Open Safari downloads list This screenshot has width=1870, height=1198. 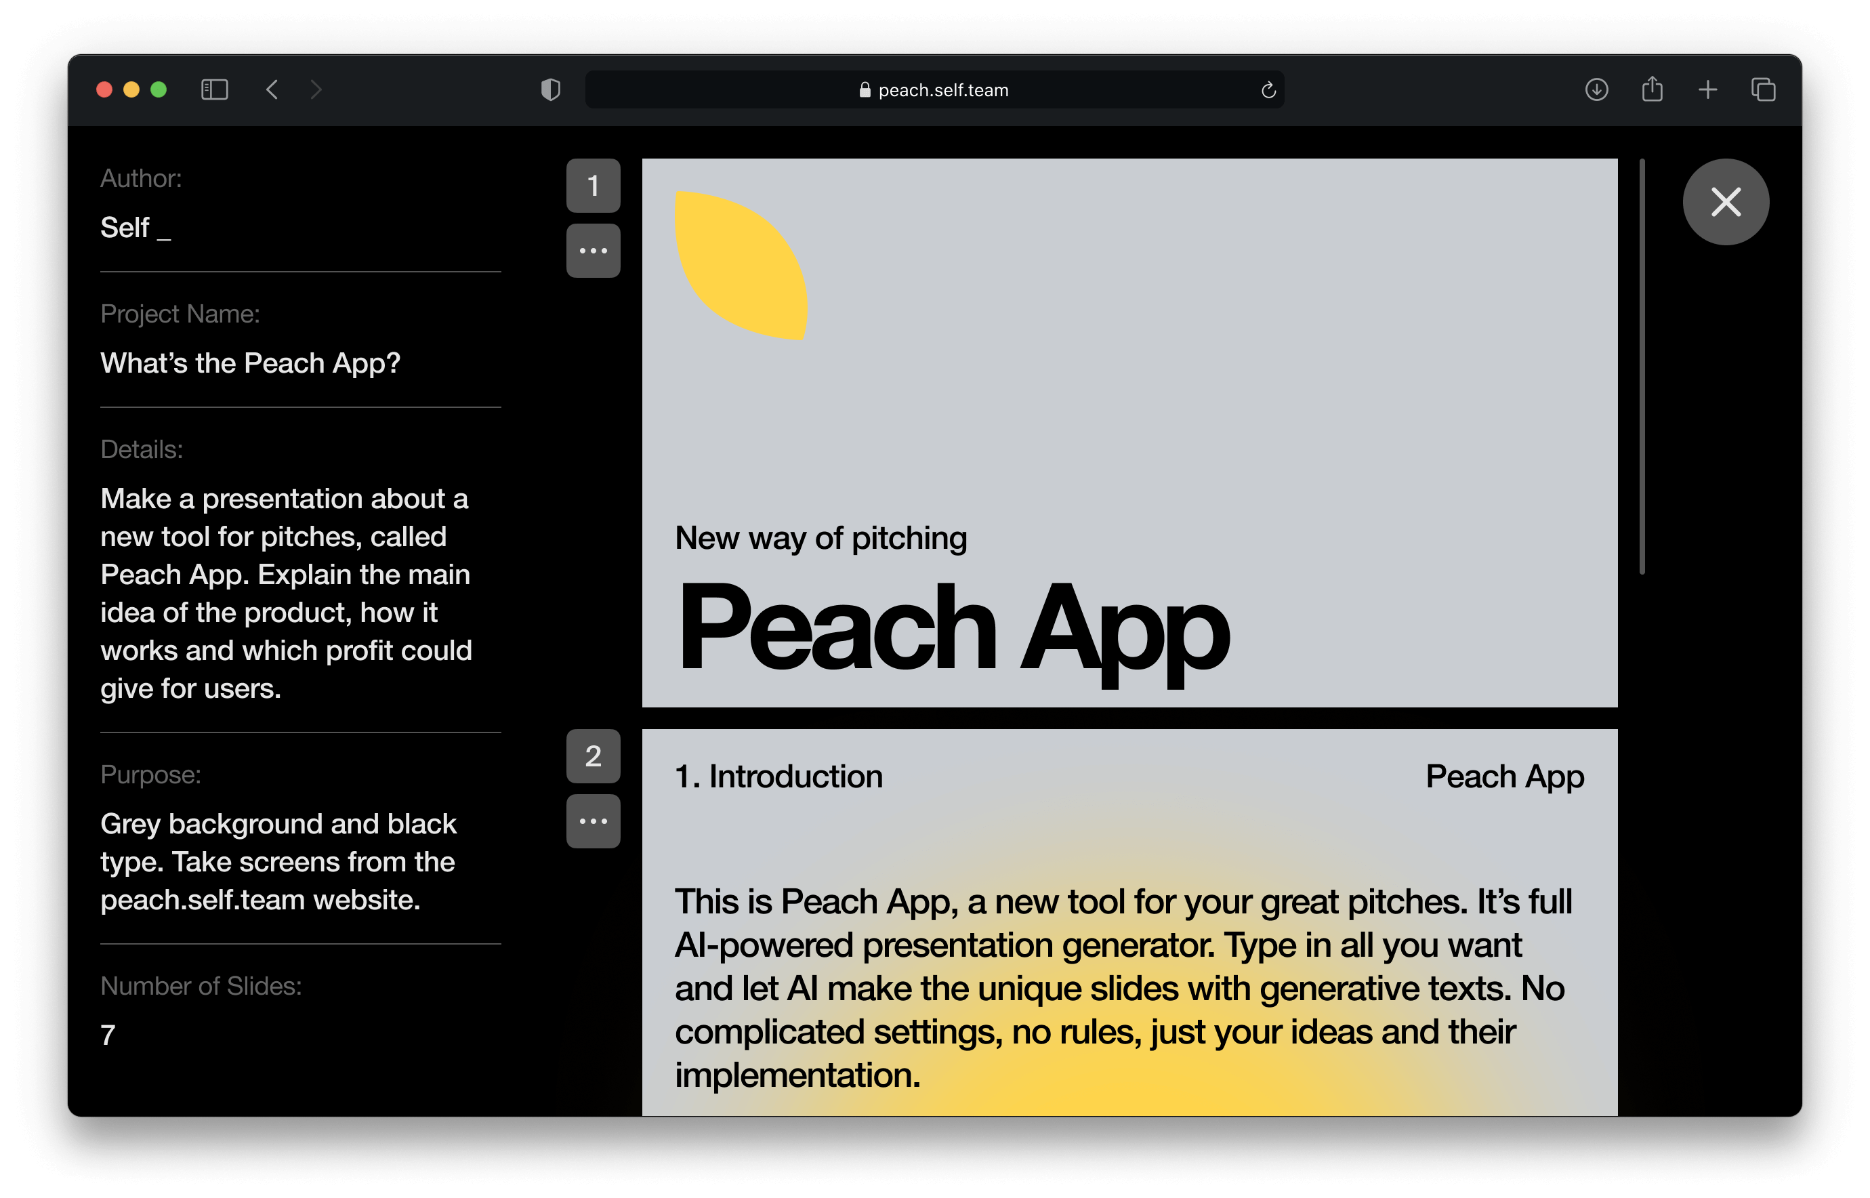click(x=1596, y=89)
